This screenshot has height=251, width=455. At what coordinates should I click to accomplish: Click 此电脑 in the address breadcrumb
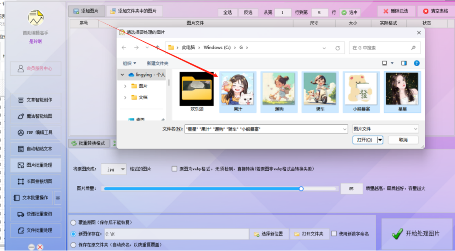[x=189, y=48]
